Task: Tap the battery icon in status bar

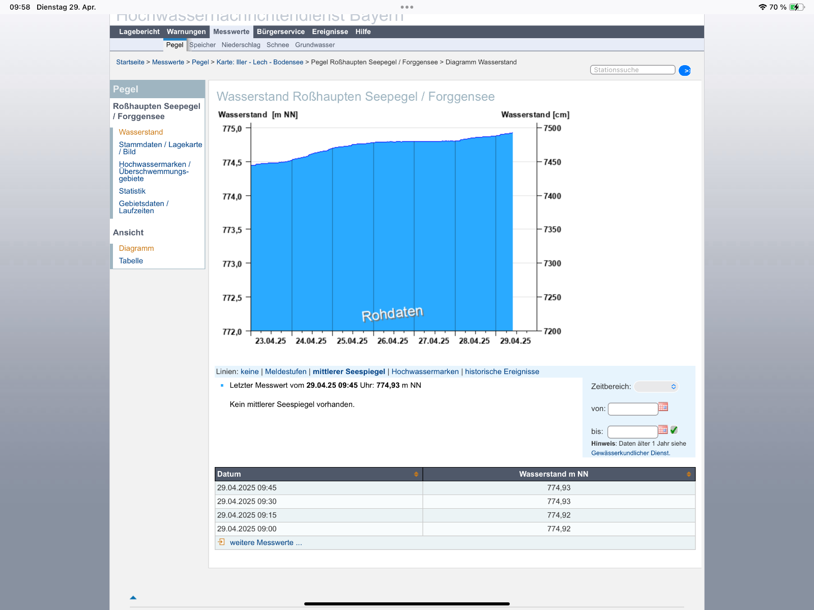Action: click(796, 7)
